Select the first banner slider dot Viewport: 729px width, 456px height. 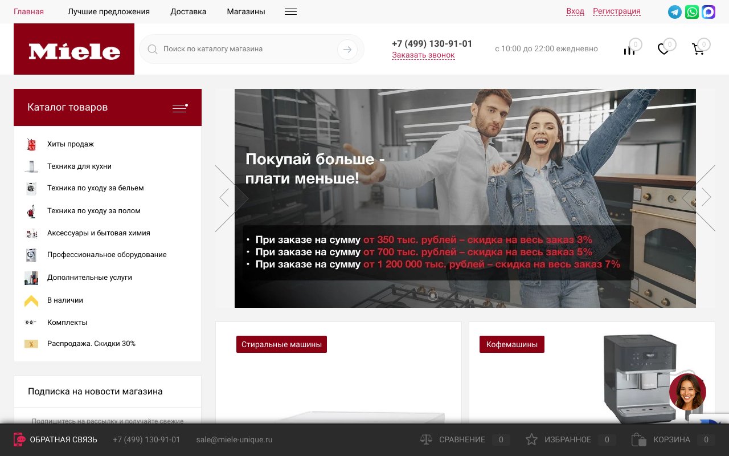point(432,295)
